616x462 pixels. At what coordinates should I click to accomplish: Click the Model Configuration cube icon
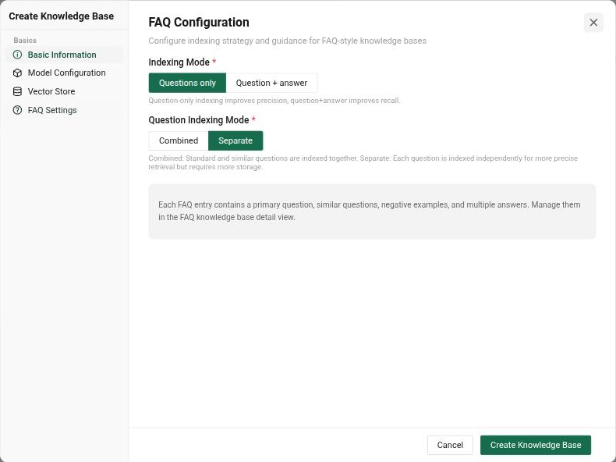tap(17, 73)
